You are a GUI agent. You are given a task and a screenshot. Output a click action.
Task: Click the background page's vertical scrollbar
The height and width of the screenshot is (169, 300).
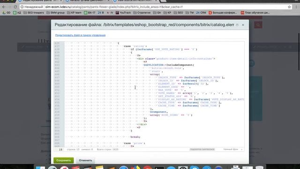[299, 52]
